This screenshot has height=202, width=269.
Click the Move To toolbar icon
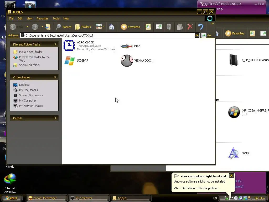[169, 27]
